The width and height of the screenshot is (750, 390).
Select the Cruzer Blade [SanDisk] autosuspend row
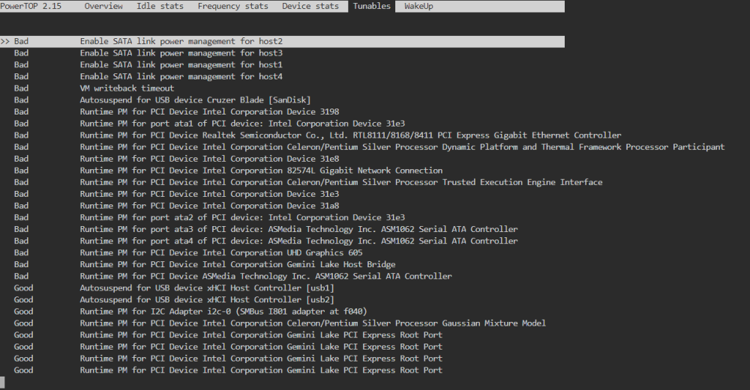point(162,100)
